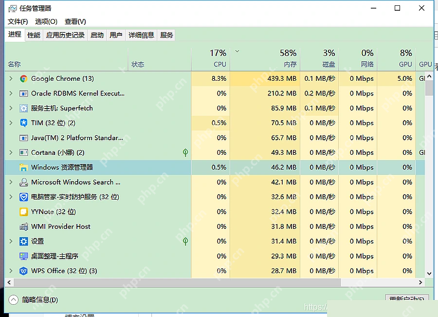This screenshot has width=438, height=317.
Task: Click the vertical scrollbar thumb in the process list
Action: (x=429, y=88)
